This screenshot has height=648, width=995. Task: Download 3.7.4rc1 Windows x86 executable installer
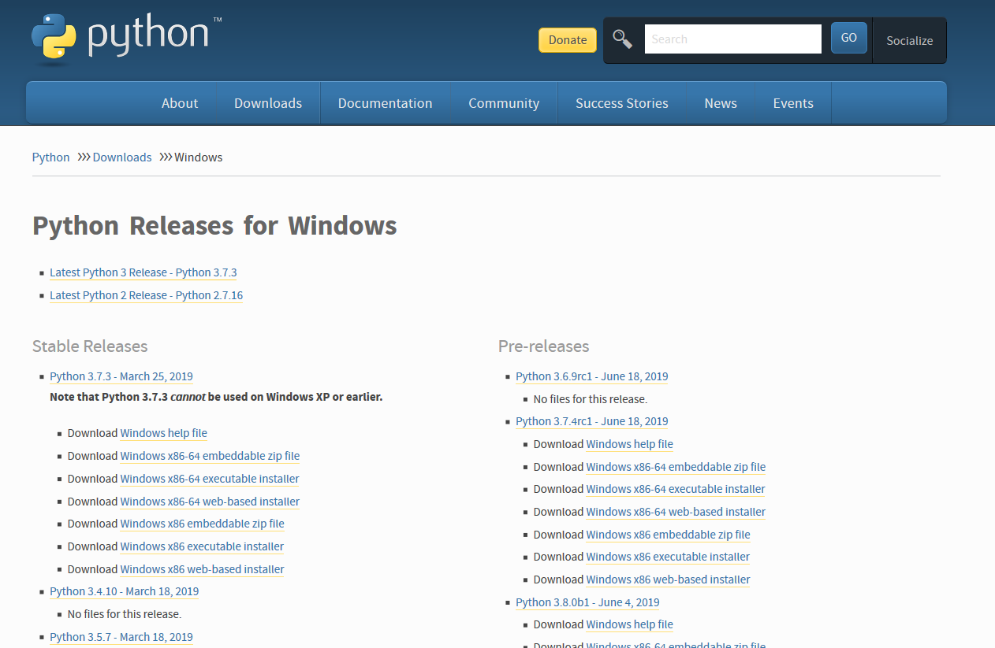coord(668,557)
